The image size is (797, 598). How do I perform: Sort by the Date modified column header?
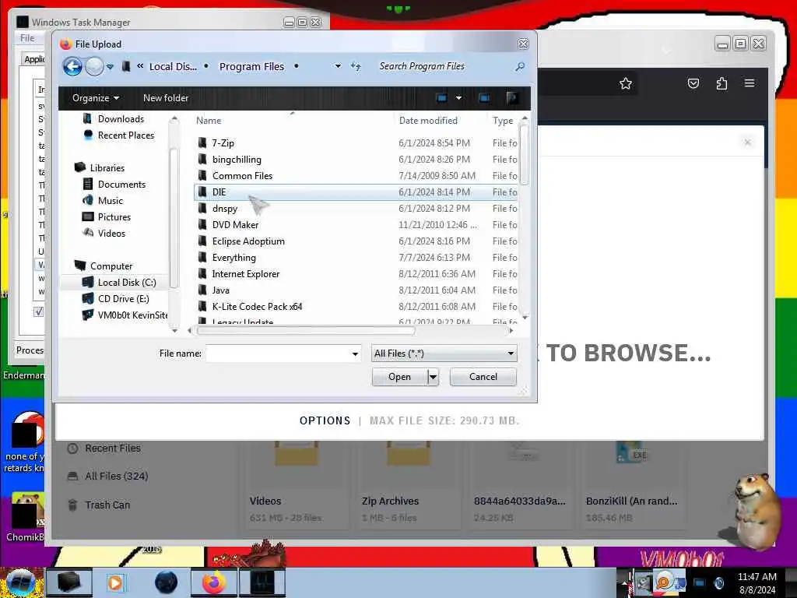(428, 121)
